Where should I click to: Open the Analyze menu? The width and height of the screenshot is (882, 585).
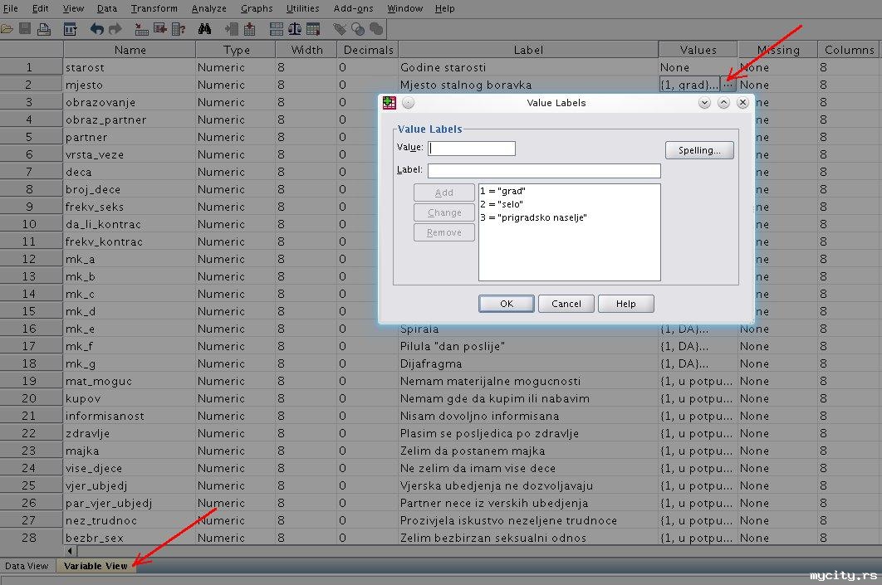click(208, 8)
